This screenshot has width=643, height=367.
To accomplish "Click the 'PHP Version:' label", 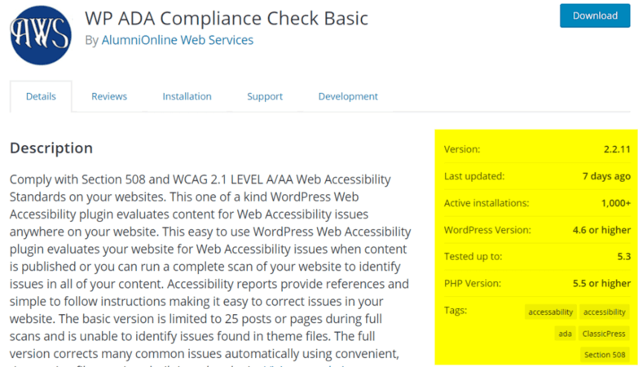I will pos(473,283).
